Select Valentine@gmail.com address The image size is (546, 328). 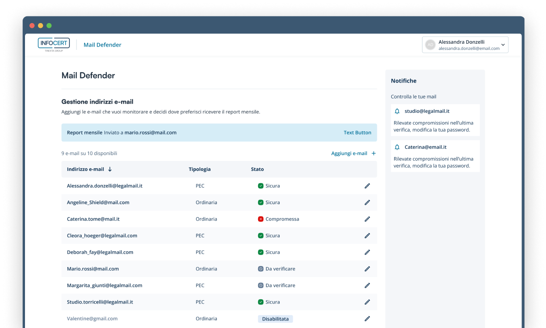coord(92,318)
